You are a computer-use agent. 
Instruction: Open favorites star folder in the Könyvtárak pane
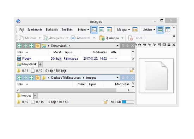coord(38,46)
